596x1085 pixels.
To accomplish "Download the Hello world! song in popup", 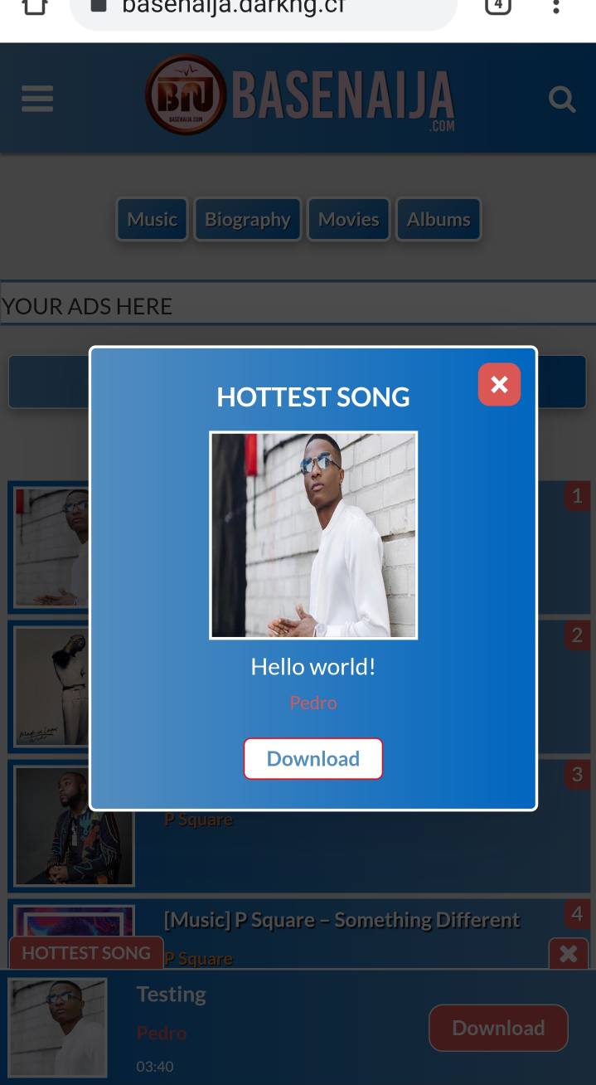I will point(313,759).
